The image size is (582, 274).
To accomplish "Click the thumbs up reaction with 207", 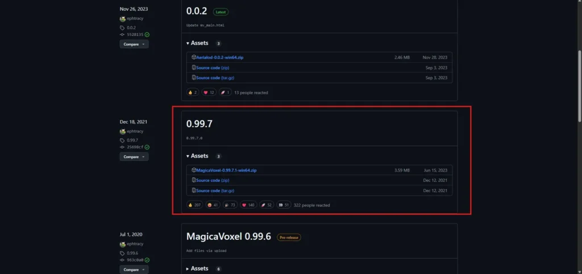I will pos(194,205).
